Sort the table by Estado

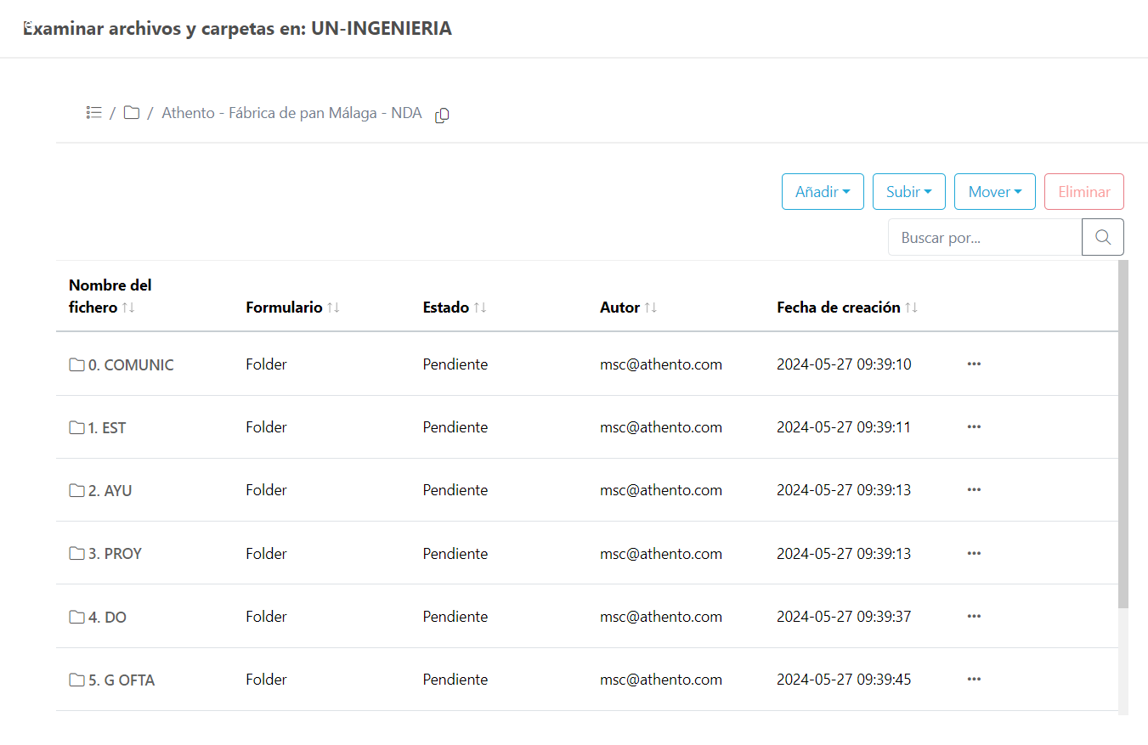pyautogui.click(x=480, y=308)
